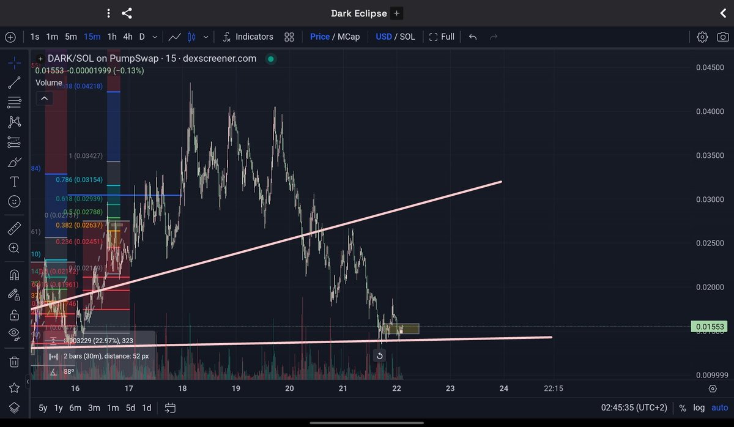Reset chart view with circular arrow
This screenshot has height=427, width=734.
coord(379,356)
